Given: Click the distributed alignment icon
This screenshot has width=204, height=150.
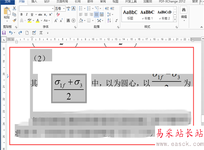Looking at the screenshot, I should click(x=102, y=14).
